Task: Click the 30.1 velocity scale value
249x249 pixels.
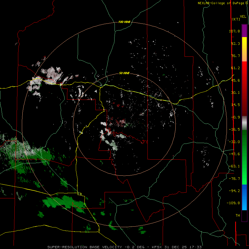Action: 235,93
